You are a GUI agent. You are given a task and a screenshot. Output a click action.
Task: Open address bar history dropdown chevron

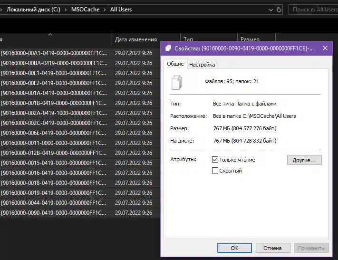click(271, 10)
